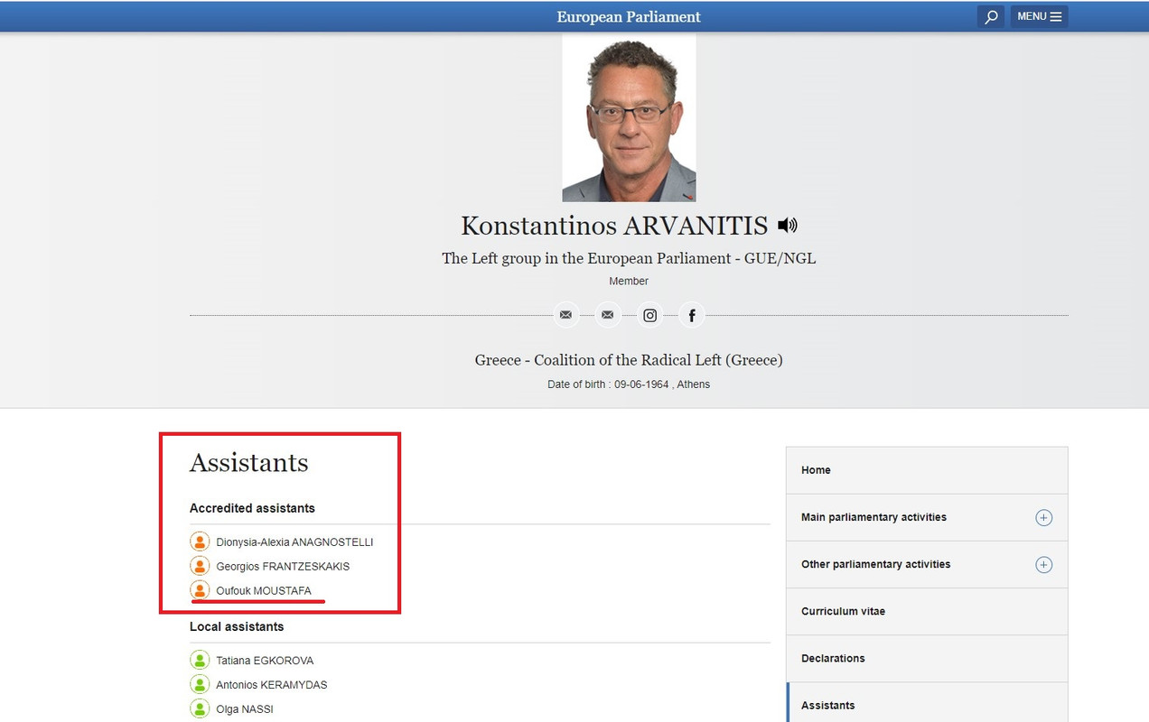
Task: Open Declarations in side navigation
Action: (927, 658)
